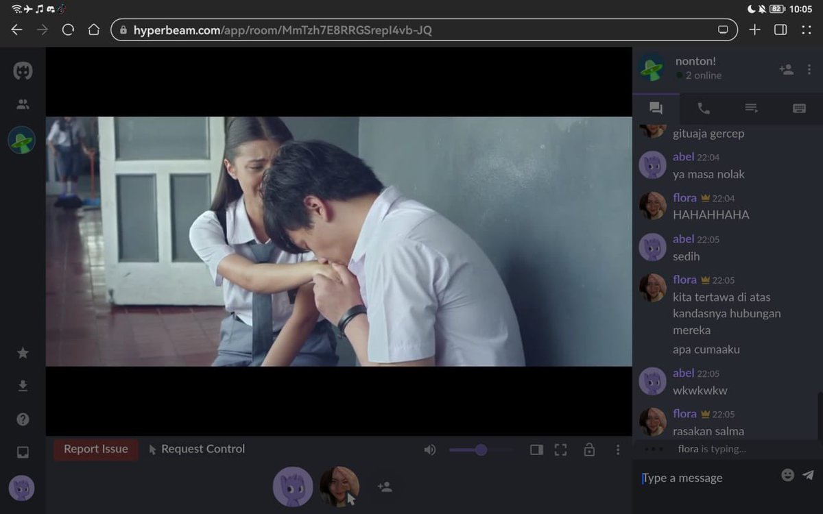Open the emoji picker
The height and width of the screenshot is (514, 823).
coord(787,475)
